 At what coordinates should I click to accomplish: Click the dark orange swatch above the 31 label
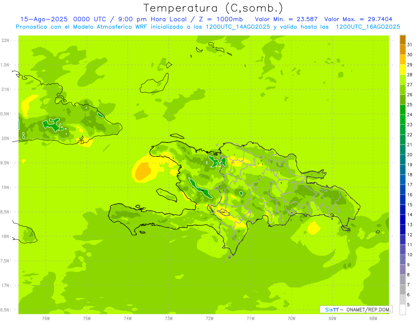tap(403, 40)
